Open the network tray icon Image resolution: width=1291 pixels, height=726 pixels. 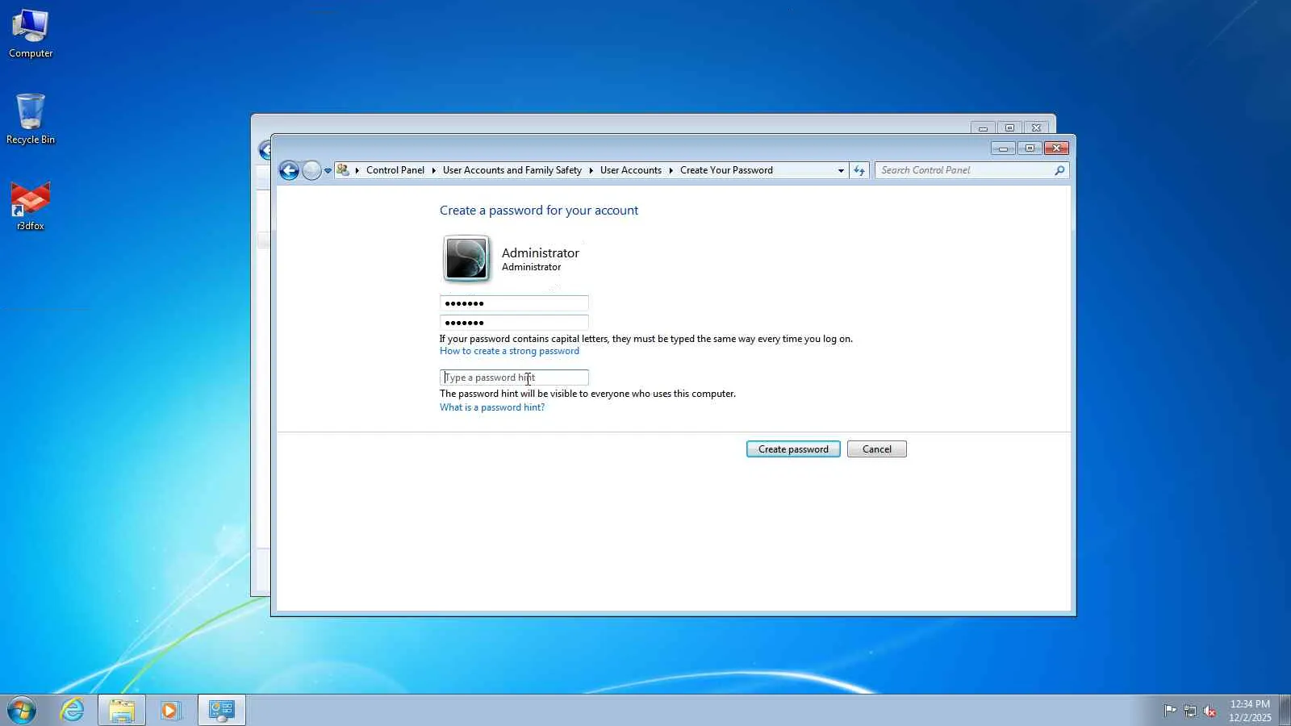1190,711
